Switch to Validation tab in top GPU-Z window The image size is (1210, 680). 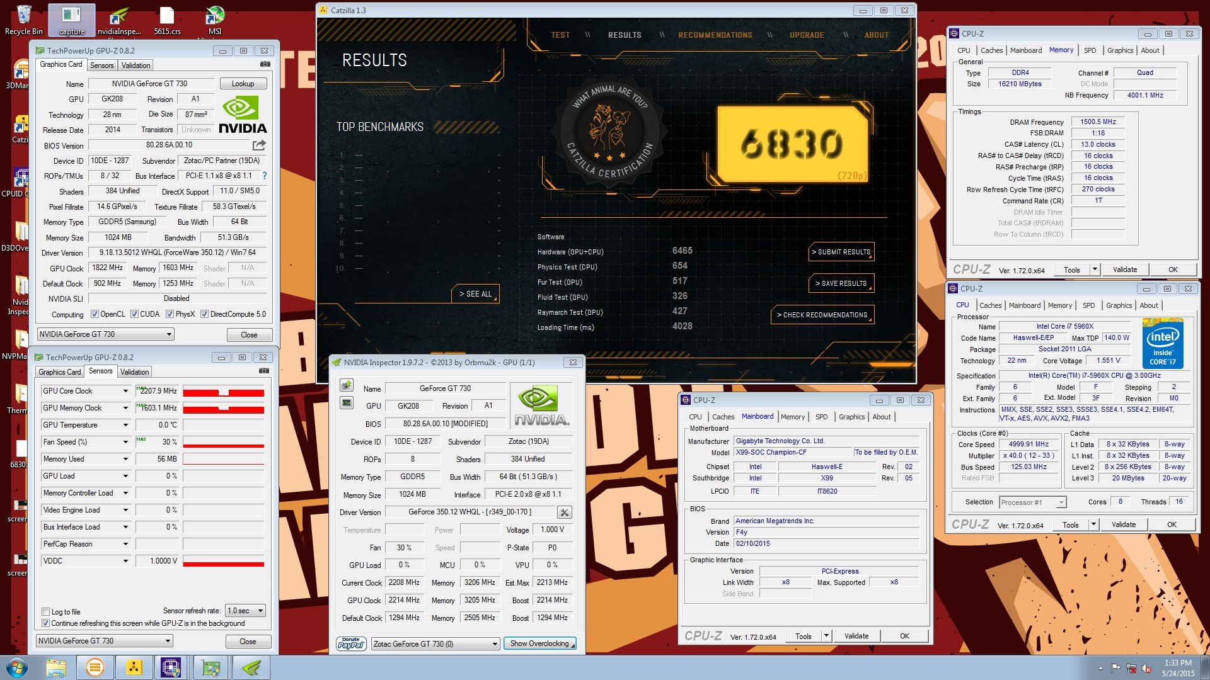tap(135, 65)
